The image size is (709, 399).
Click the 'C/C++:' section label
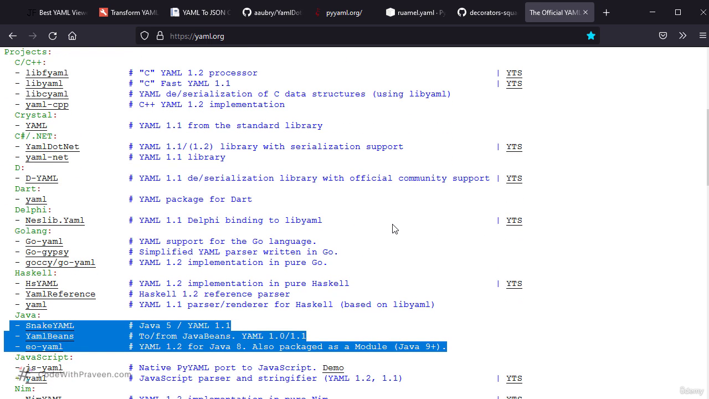31,63
